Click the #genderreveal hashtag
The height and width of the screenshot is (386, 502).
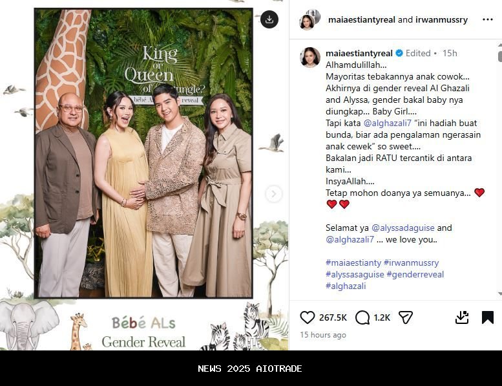coord(415,274)
